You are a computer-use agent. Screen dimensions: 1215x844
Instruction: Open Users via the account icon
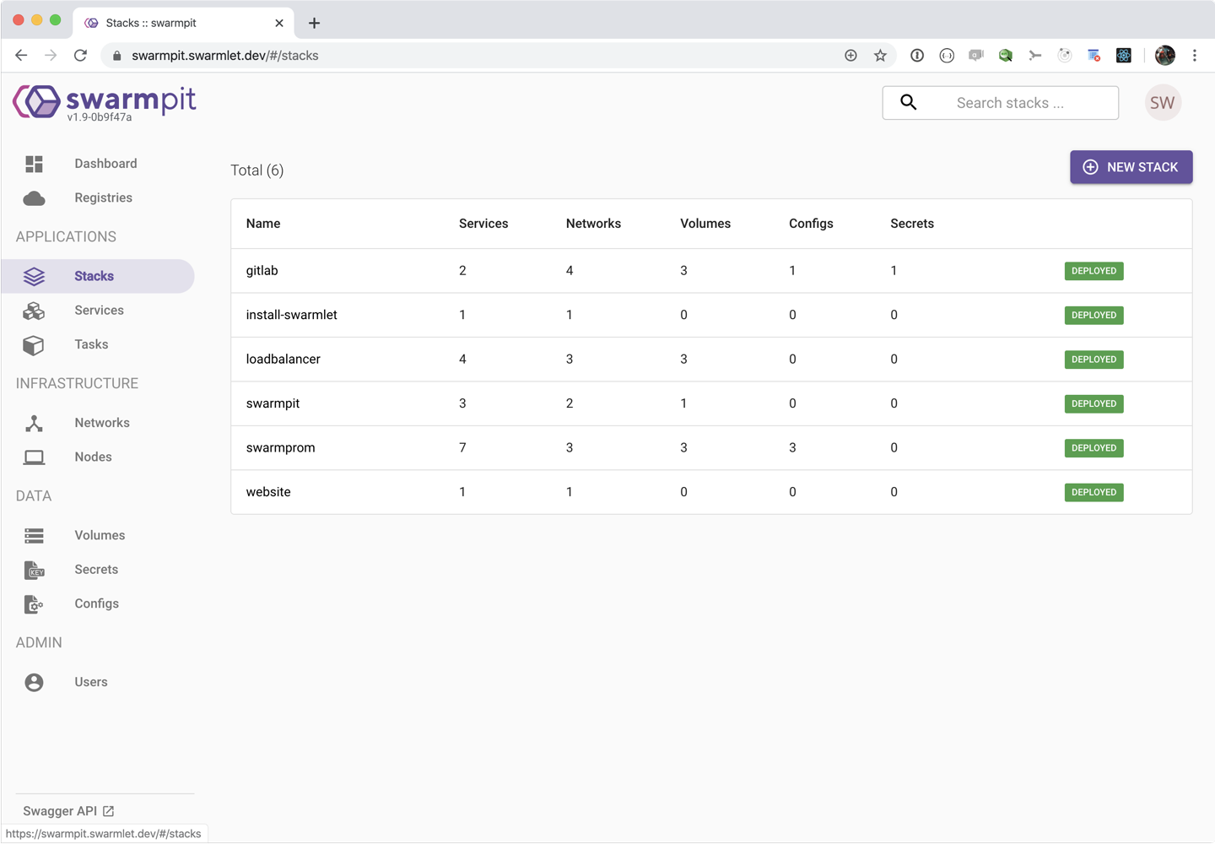pos(34,682)
